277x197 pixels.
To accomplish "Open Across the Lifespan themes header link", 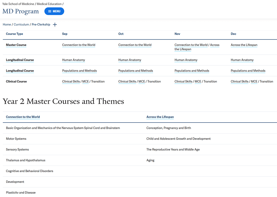I will point(160,117).
